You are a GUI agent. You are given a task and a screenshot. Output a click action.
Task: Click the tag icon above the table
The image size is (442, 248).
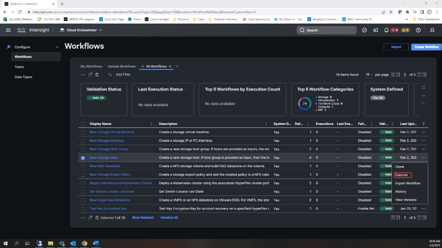(x=90, y=74)
